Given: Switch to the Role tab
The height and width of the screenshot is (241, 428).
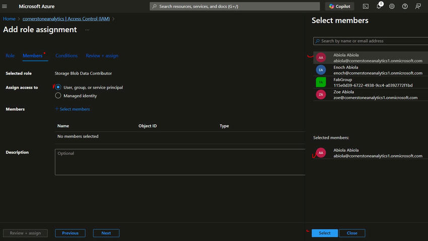Looking at the screenshot, I should (10, 56).
